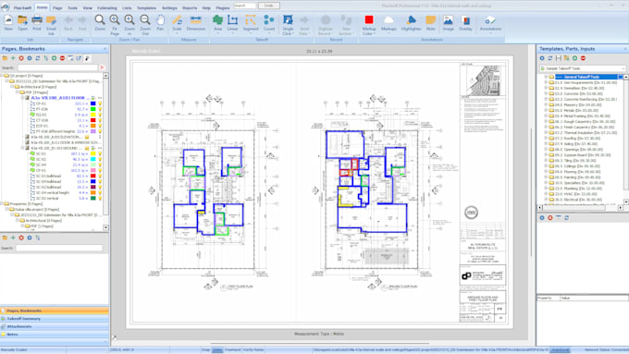Click the green color swatch for PT-03A
629x354 pixels.
pyautogui.click(x=93, y=109)
